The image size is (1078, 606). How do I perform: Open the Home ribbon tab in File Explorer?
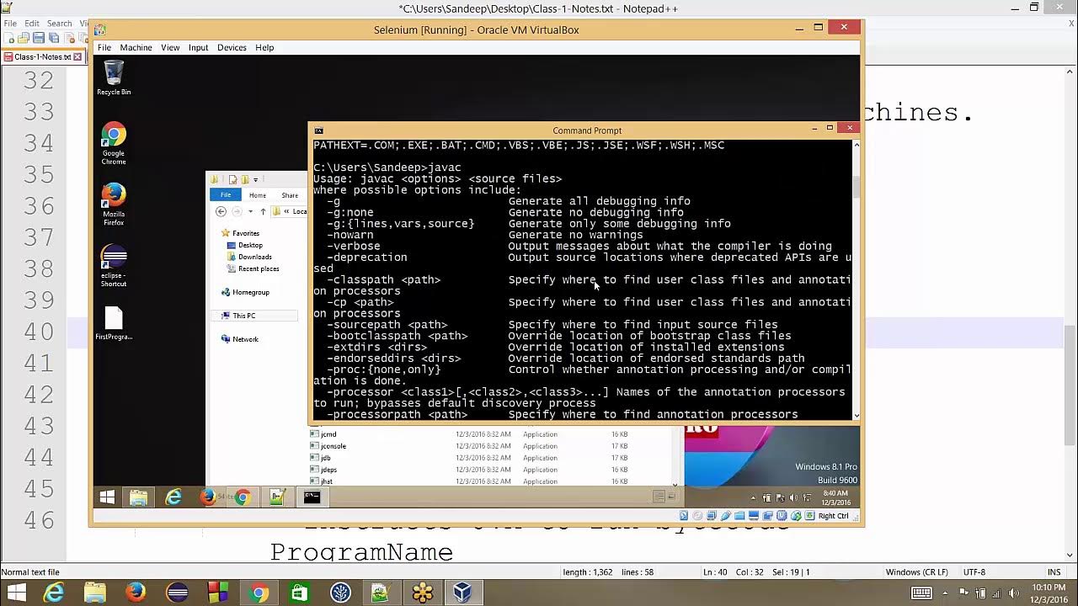click(258, 194)
